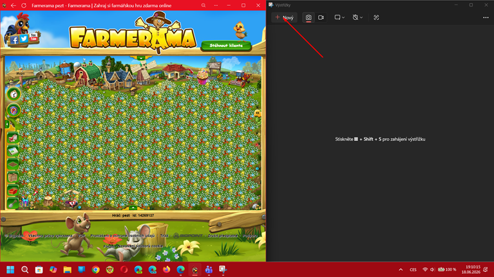Launch Opera browser from taskbar

(x=124, y=270)
